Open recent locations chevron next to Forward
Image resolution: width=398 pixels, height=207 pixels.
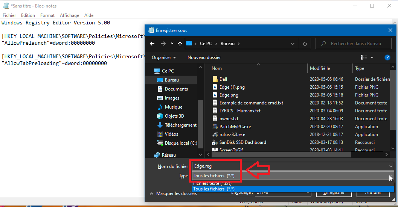tap(172, 44)
